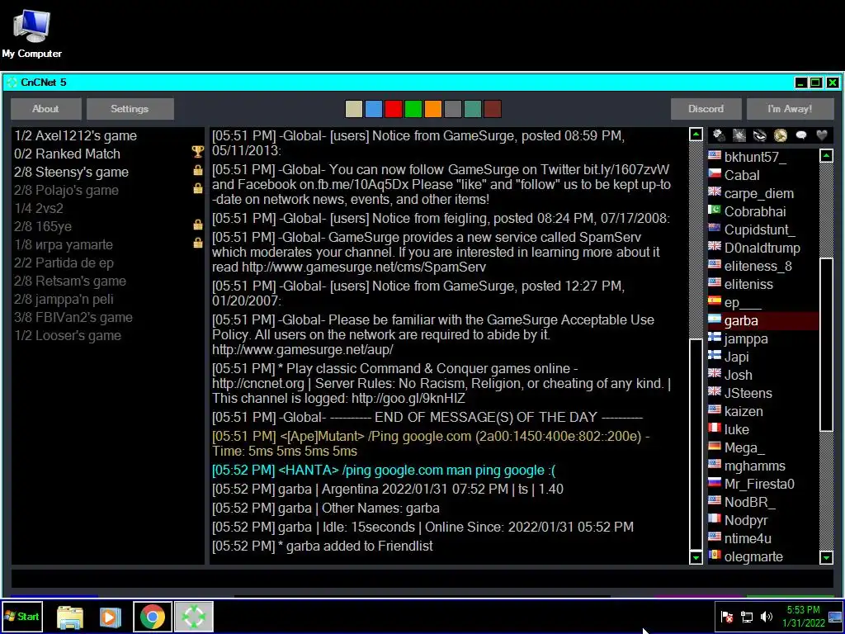Click the Pakistan flag next to Cobrabhai
The image size is (845, 634).
(x=715, y=210)
